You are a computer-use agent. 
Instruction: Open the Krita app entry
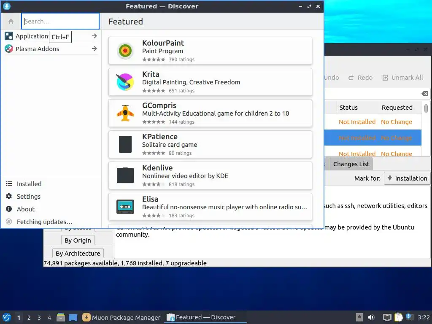point(210,82)
